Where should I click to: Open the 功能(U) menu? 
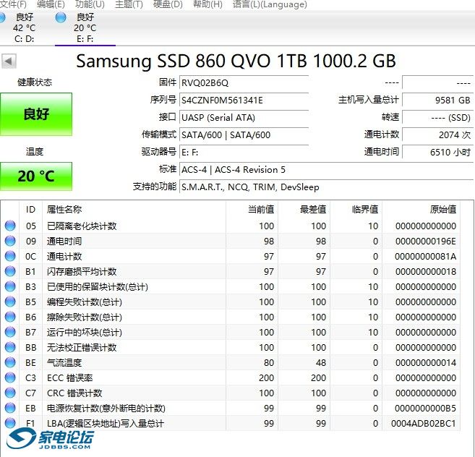[x=90, y=4]
